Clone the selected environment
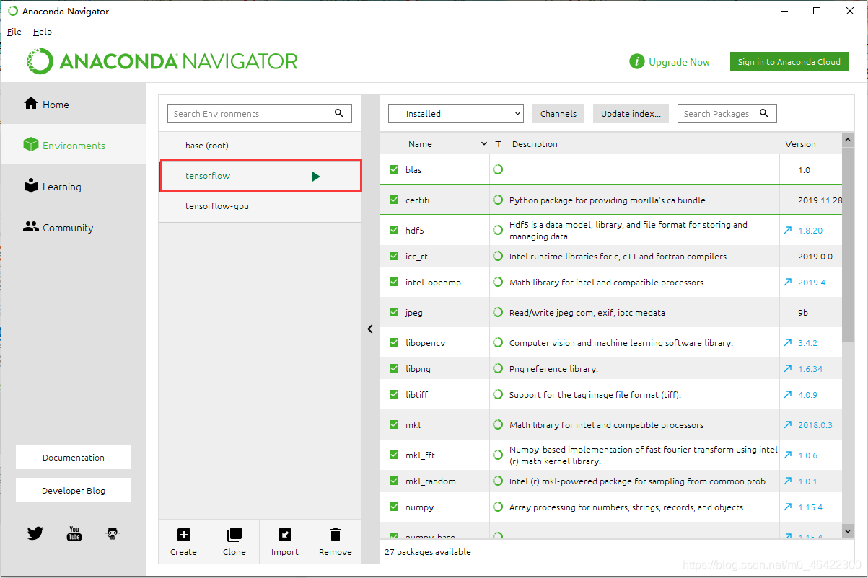Screen dimensions: 868x578 click(x=234, y=542)
